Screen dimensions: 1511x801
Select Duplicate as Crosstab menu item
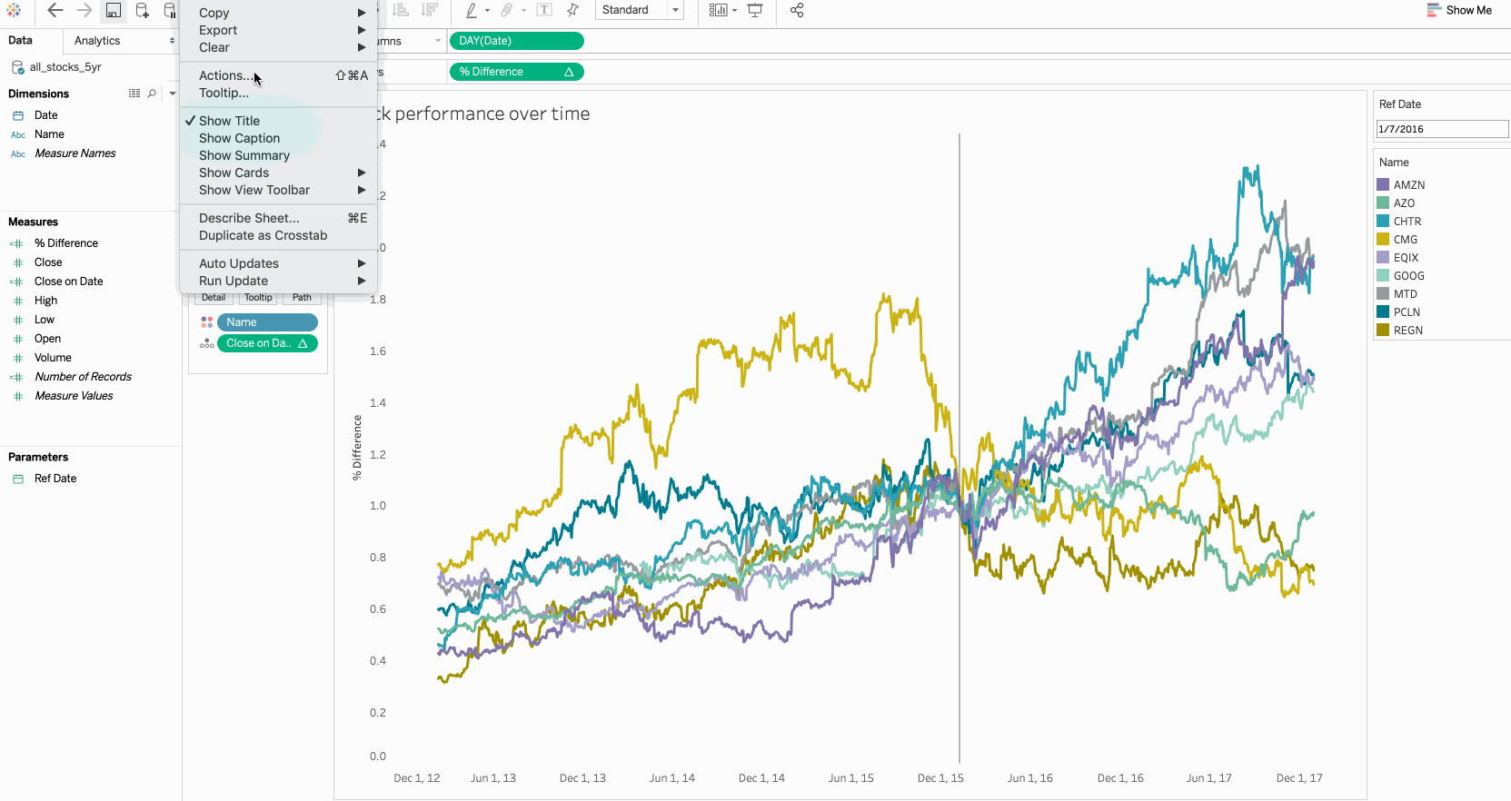(263, 235)
